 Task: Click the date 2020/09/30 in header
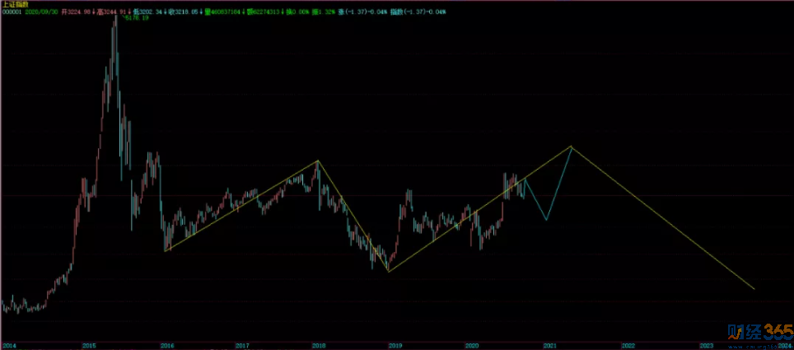coord(41,12)
